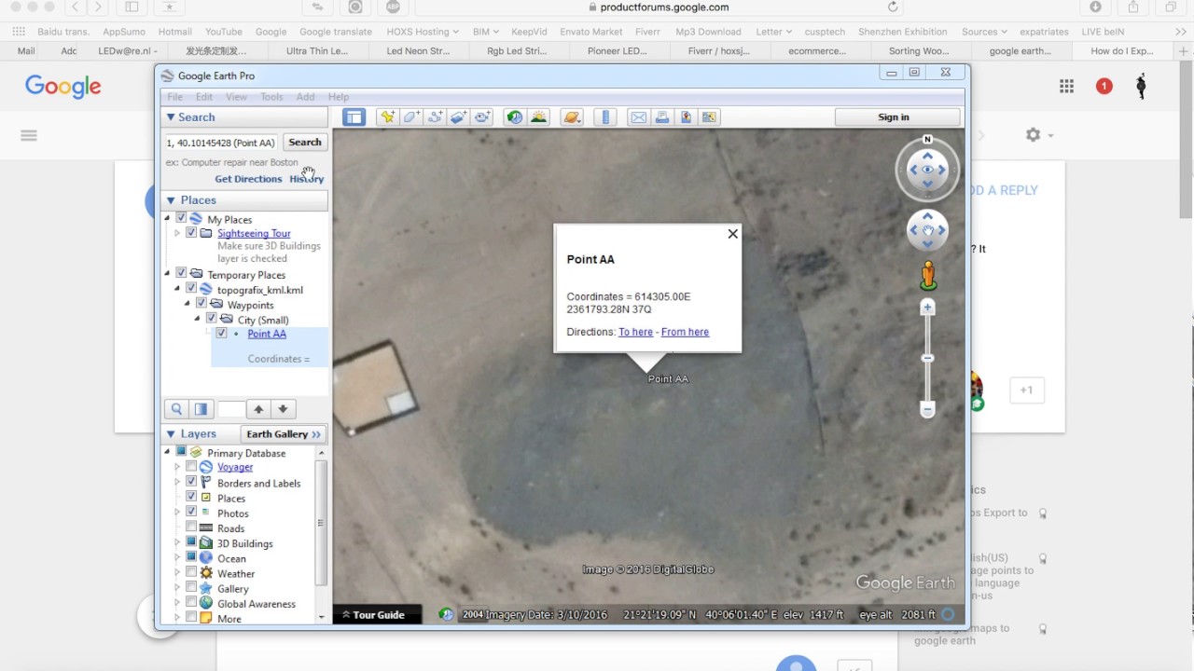Click the Places panel search magnifier icon
Image resolution: width=1194 pixels, height=671 pixels.
coord(176,409)
